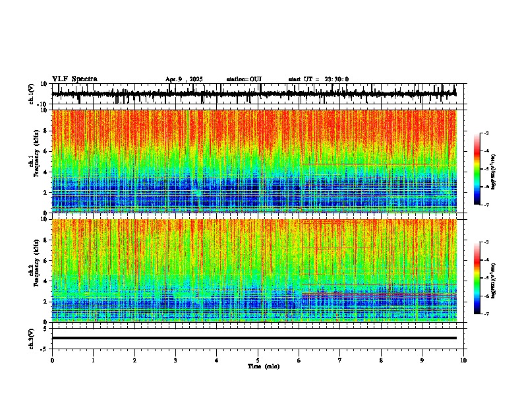Click the "ch.1(V)" waveform axis label
The image size is (522, 404).
pyautogui.click(x=32, y=94)
